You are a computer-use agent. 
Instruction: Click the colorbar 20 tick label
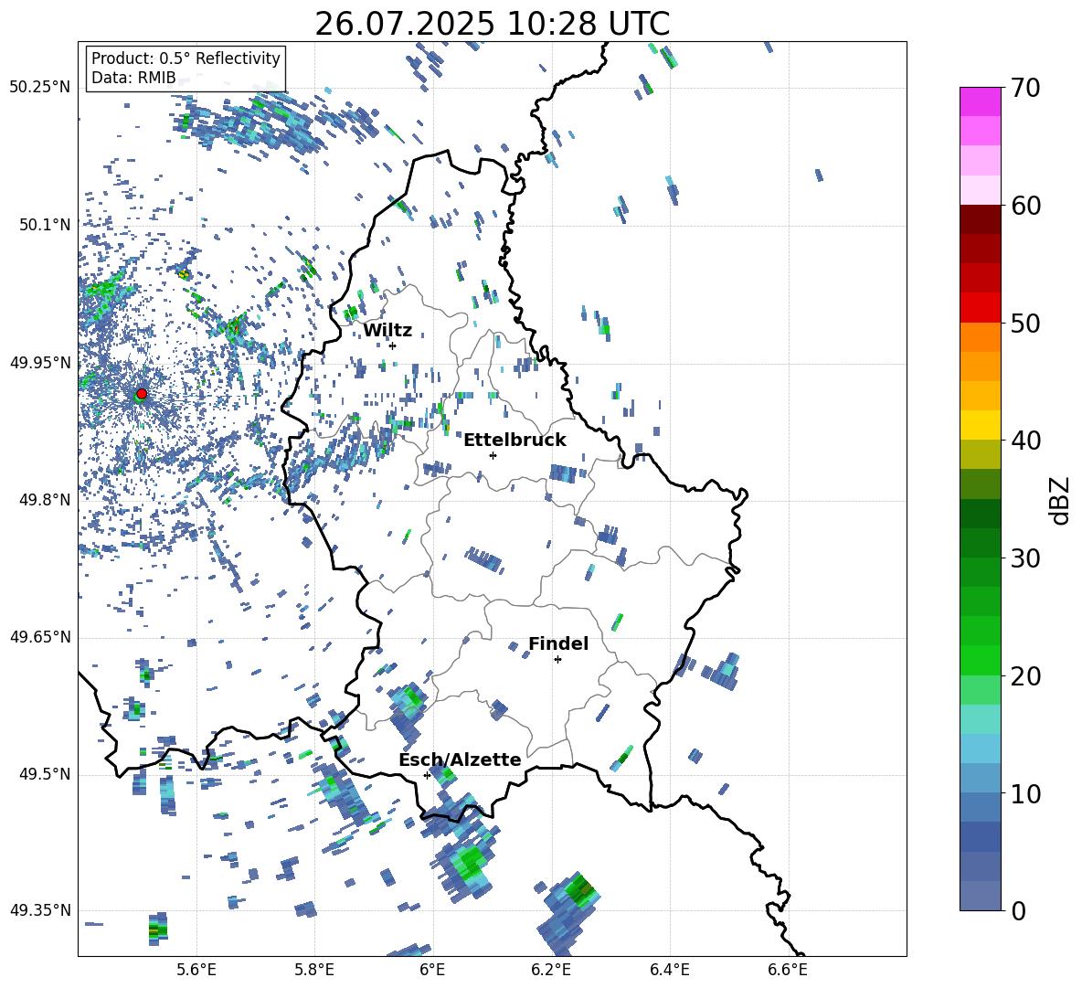1025,675
